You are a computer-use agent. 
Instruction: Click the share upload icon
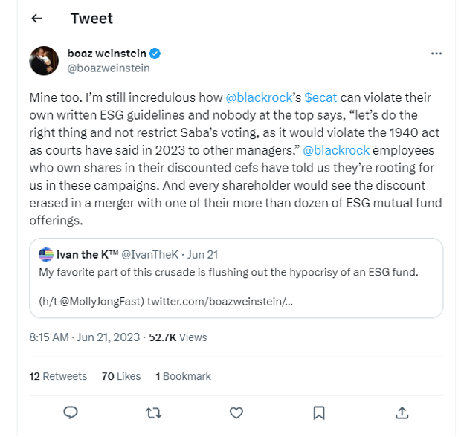[401, 412]
